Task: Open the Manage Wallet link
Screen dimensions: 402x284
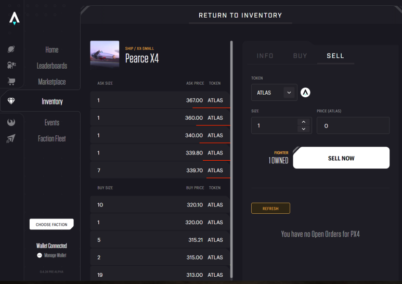Action: click(55, 255)
